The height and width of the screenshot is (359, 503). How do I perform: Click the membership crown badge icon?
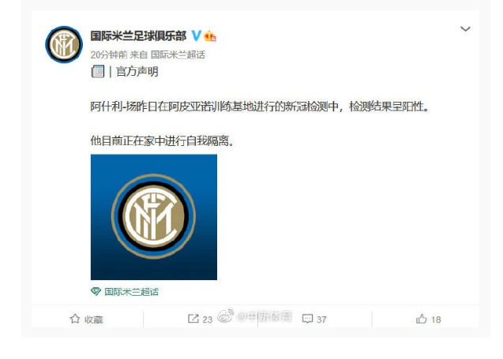210,36
